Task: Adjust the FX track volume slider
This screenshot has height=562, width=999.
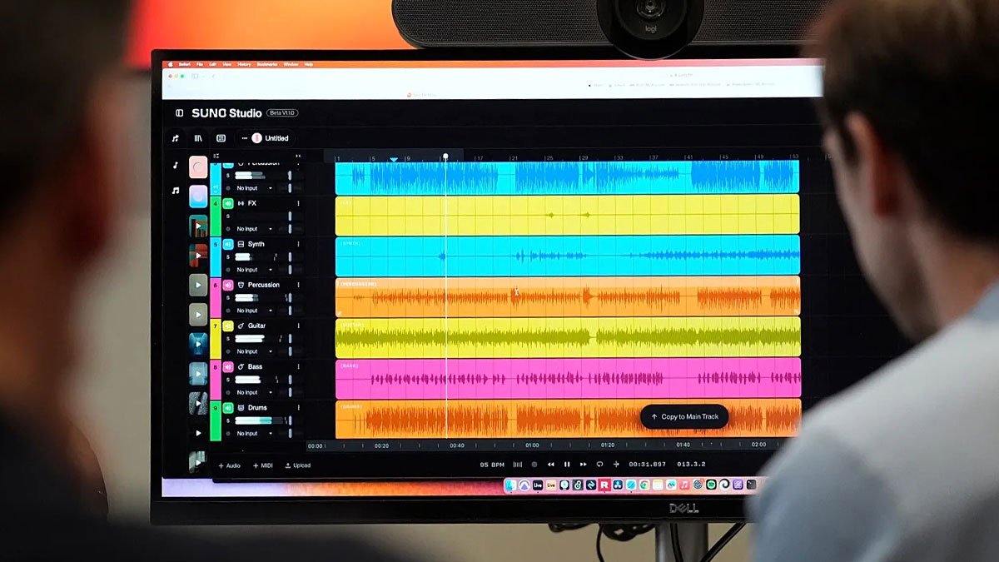Action: 290,216
